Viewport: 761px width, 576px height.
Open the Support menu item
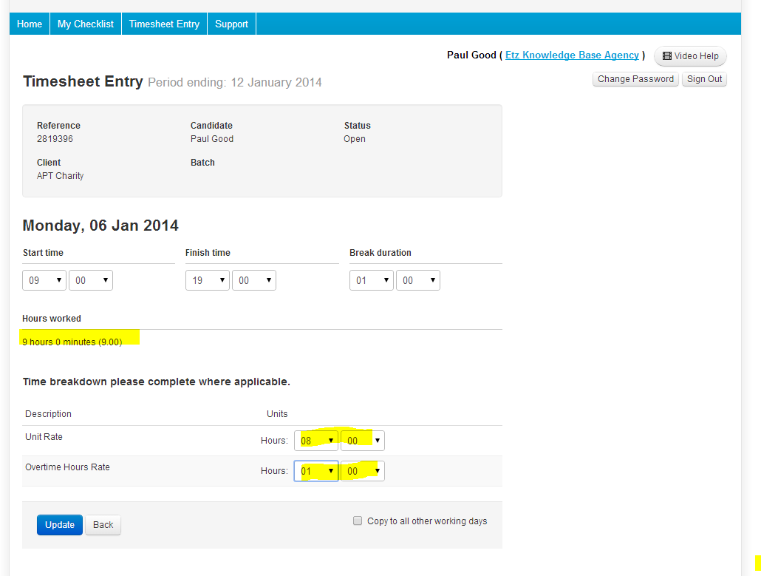click(x=231, y=24)
